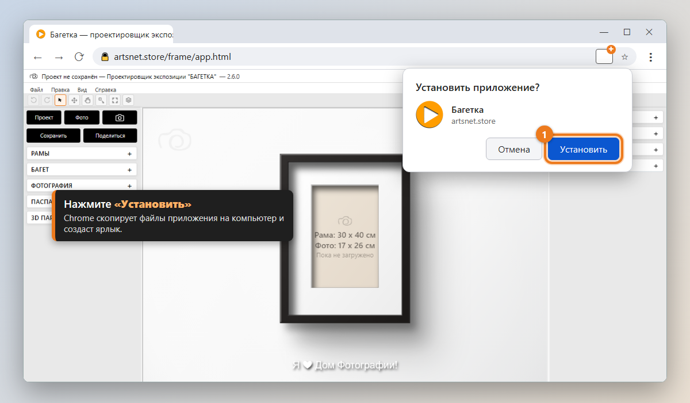Click the Redo arrow in the app toolbar

click(47, 100)
